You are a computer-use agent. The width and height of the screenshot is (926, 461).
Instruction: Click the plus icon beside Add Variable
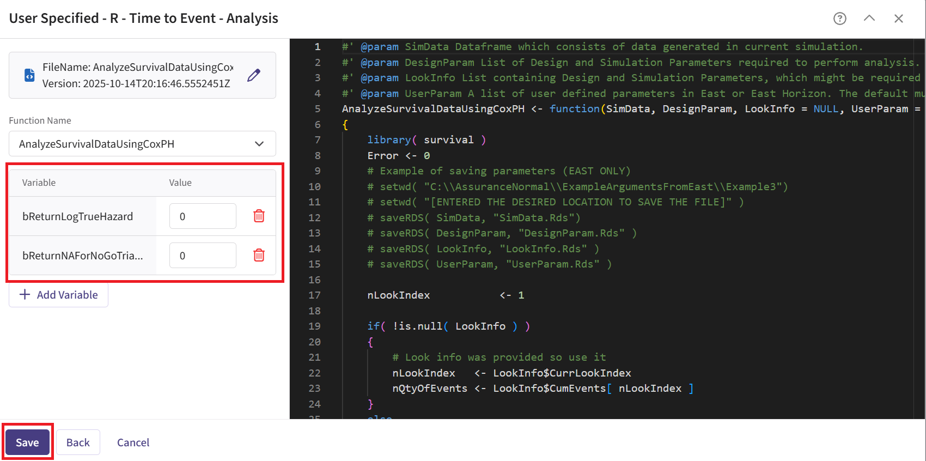tap(25, 295)
